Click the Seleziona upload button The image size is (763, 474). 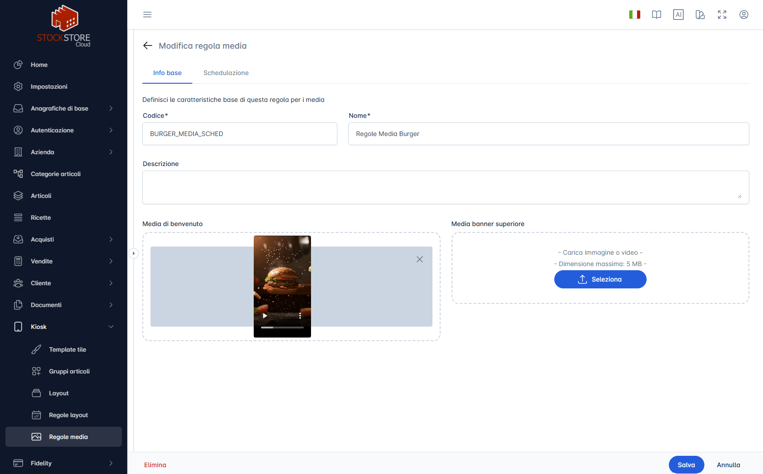(600, 279)
